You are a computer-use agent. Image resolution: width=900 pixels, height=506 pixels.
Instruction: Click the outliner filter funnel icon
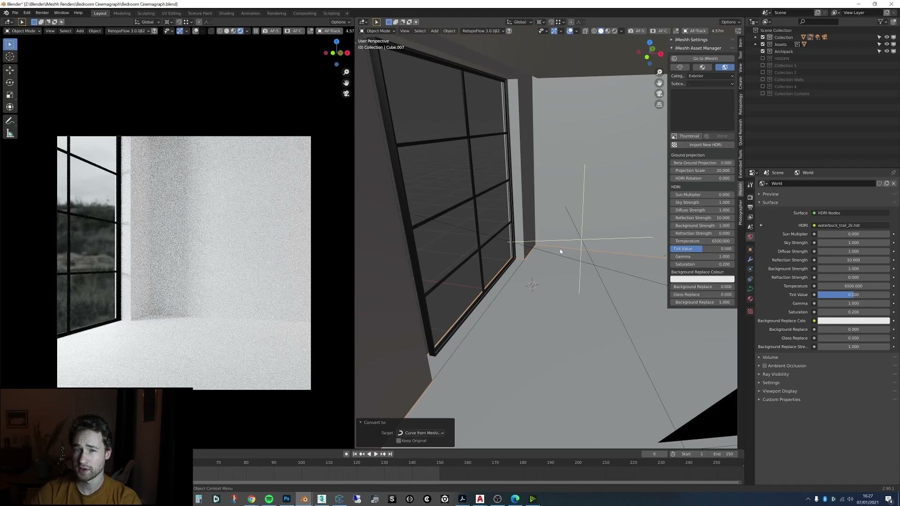click(x=880, y=22)
